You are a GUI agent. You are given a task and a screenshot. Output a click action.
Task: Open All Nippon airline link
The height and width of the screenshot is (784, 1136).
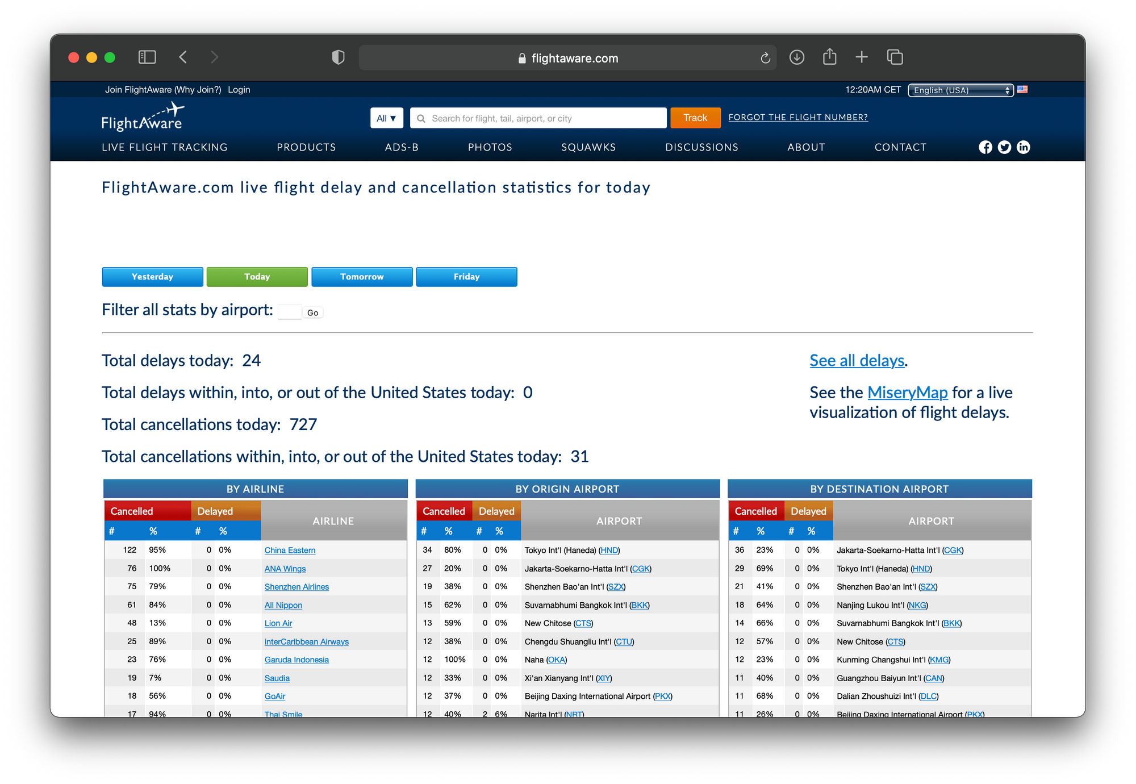point(283,605)
